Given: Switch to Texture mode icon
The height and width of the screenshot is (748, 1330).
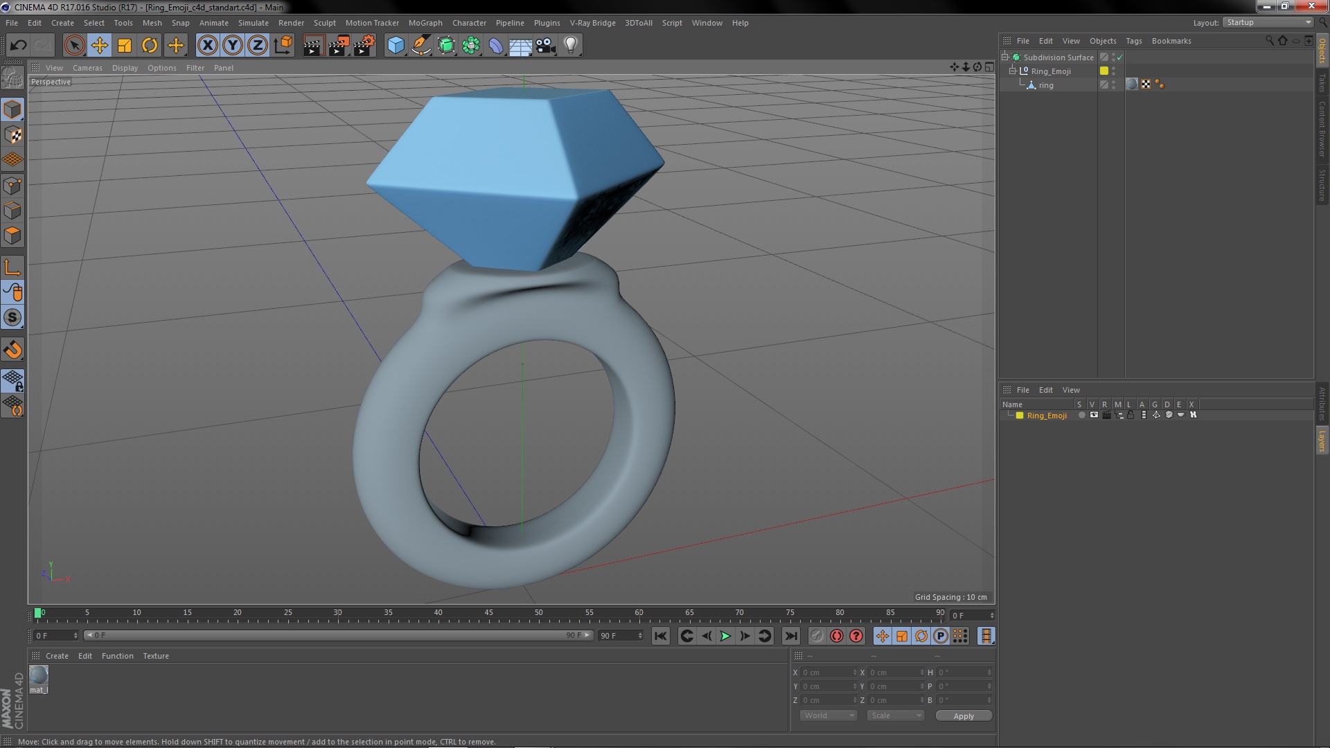Looking at the screenshot, I should (x=12, y=135).
